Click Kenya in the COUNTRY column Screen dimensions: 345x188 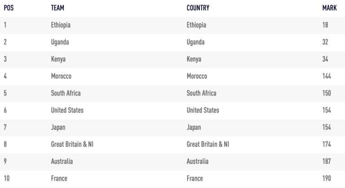click(x=194, y=59)
